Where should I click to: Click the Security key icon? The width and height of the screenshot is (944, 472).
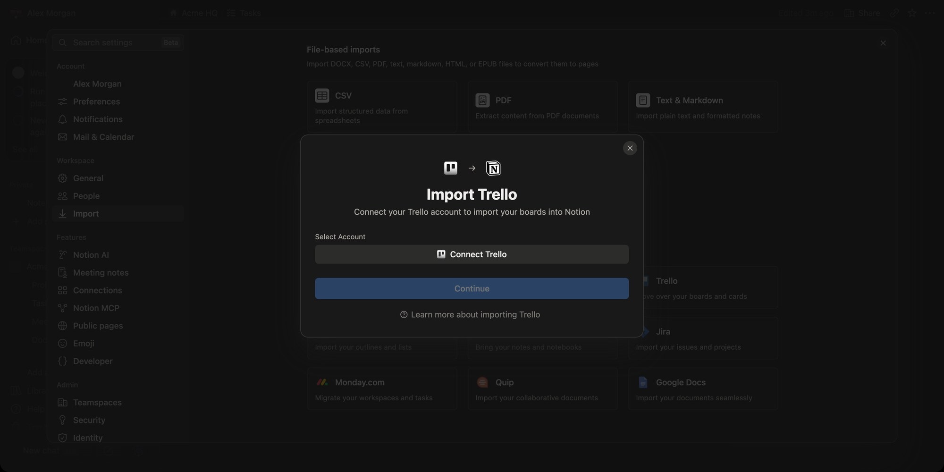point(62,420)
